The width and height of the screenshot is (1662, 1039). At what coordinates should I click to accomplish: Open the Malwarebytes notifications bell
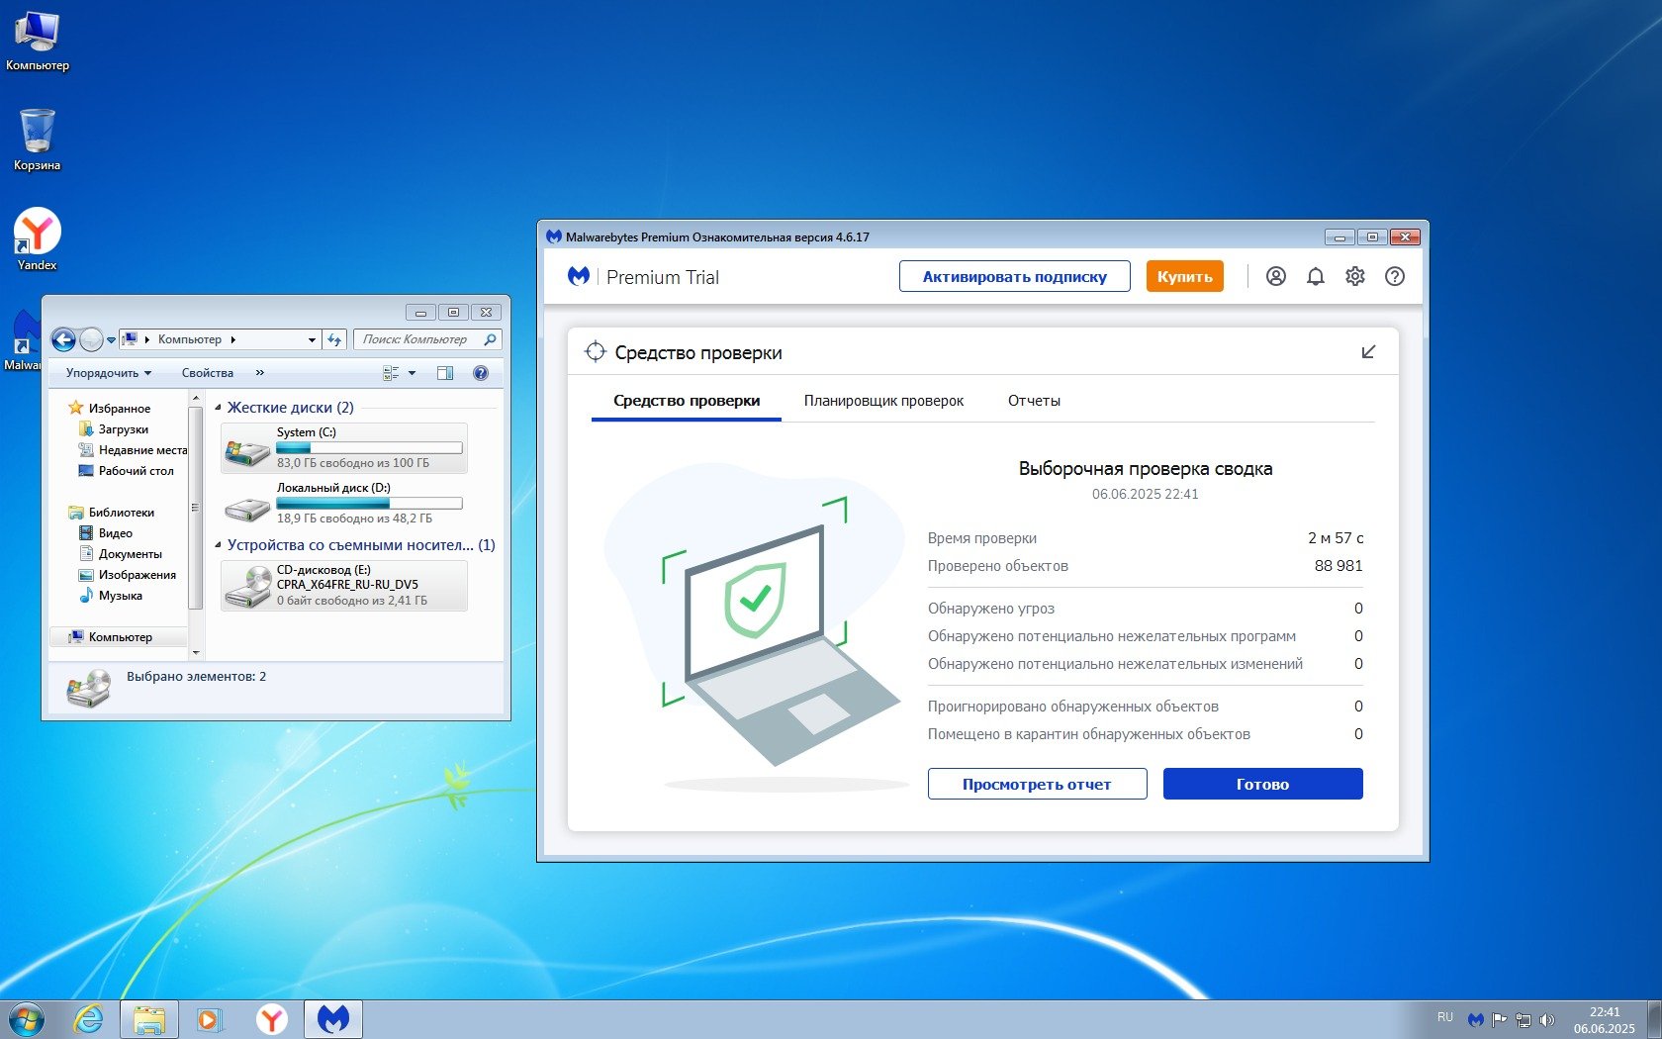tap(1316, 277)
